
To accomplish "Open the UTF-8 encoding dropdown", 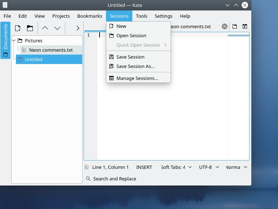I will [208, 167].
